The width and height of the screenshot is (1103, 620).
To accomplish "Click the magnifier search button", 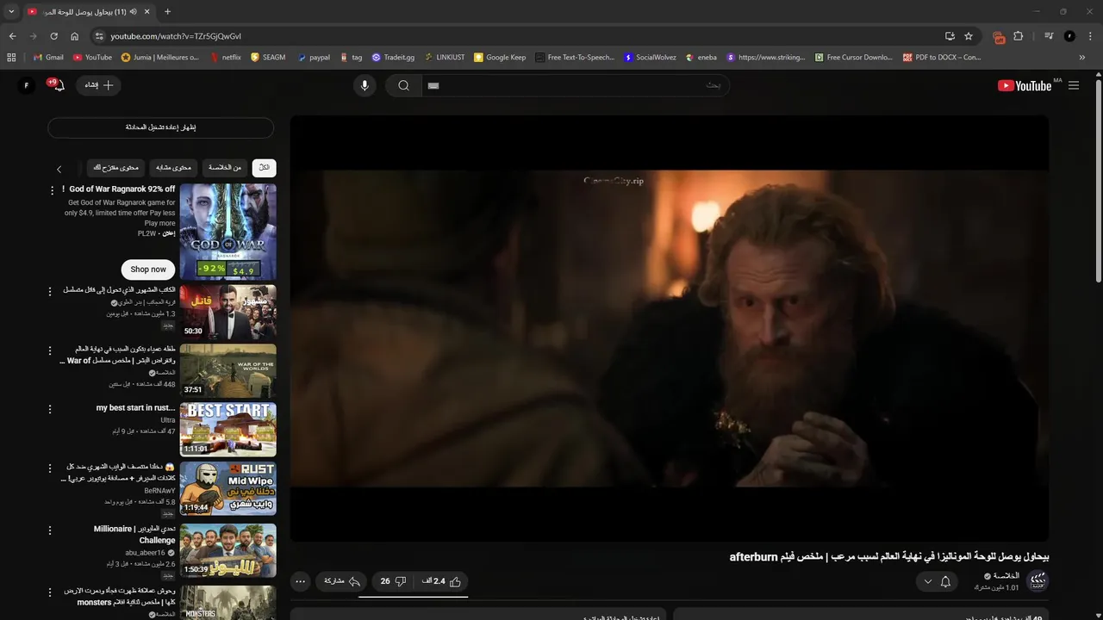I will [x=403, y=85].
